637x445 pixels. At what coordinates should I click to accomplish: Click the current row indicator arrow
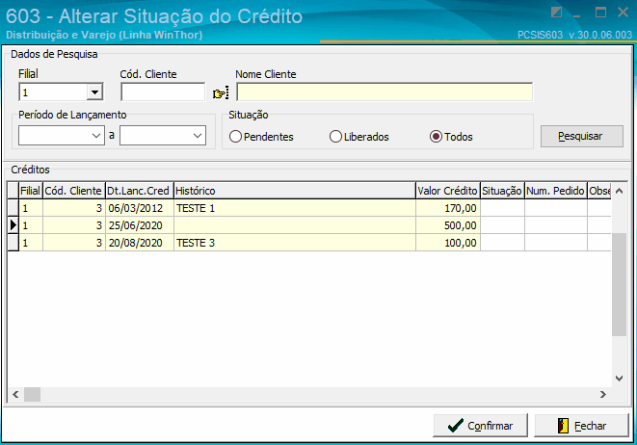13,225
